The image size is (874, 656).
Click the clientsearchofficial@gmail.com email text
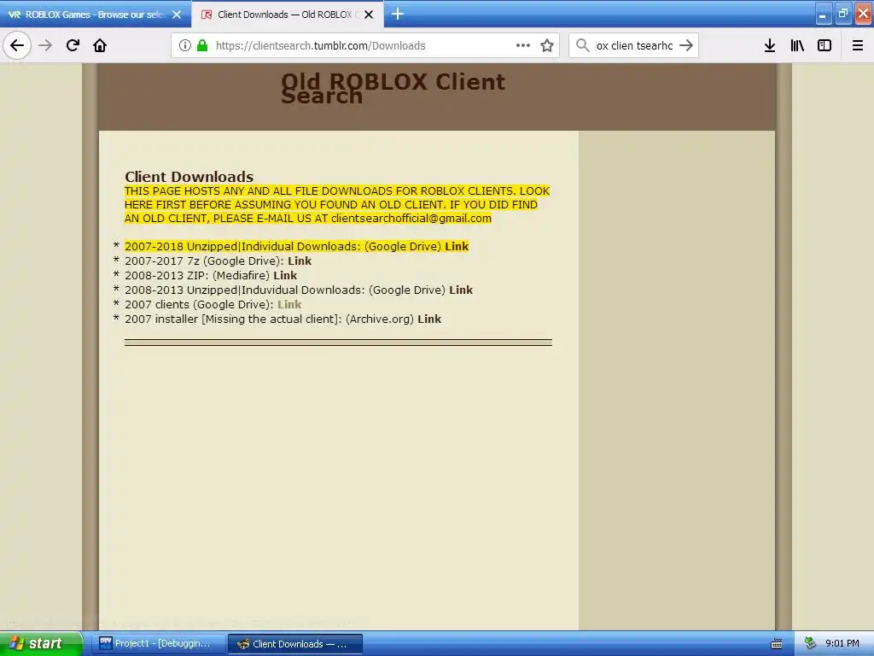click(x=411, y=219)
